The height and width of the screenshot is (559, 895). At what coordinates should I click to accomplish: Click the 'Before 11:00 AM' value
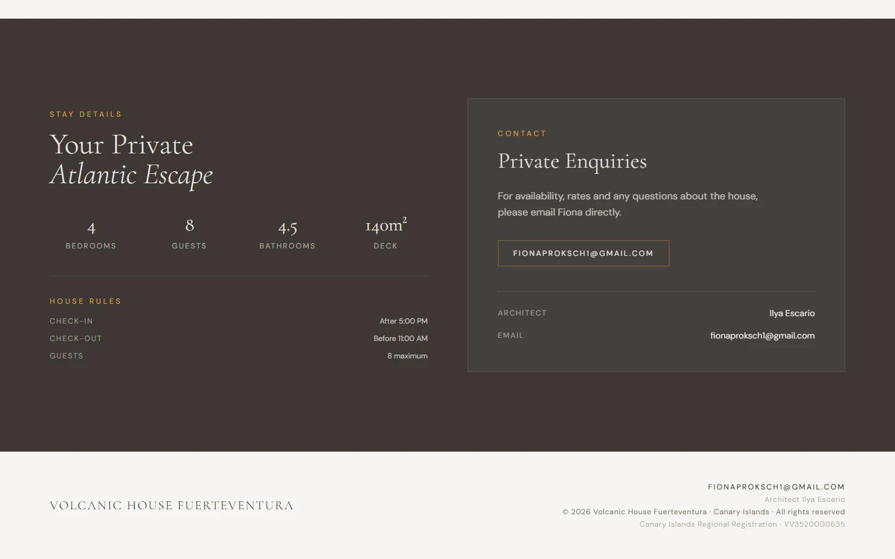pyautogui.click(x=400, y=339)
